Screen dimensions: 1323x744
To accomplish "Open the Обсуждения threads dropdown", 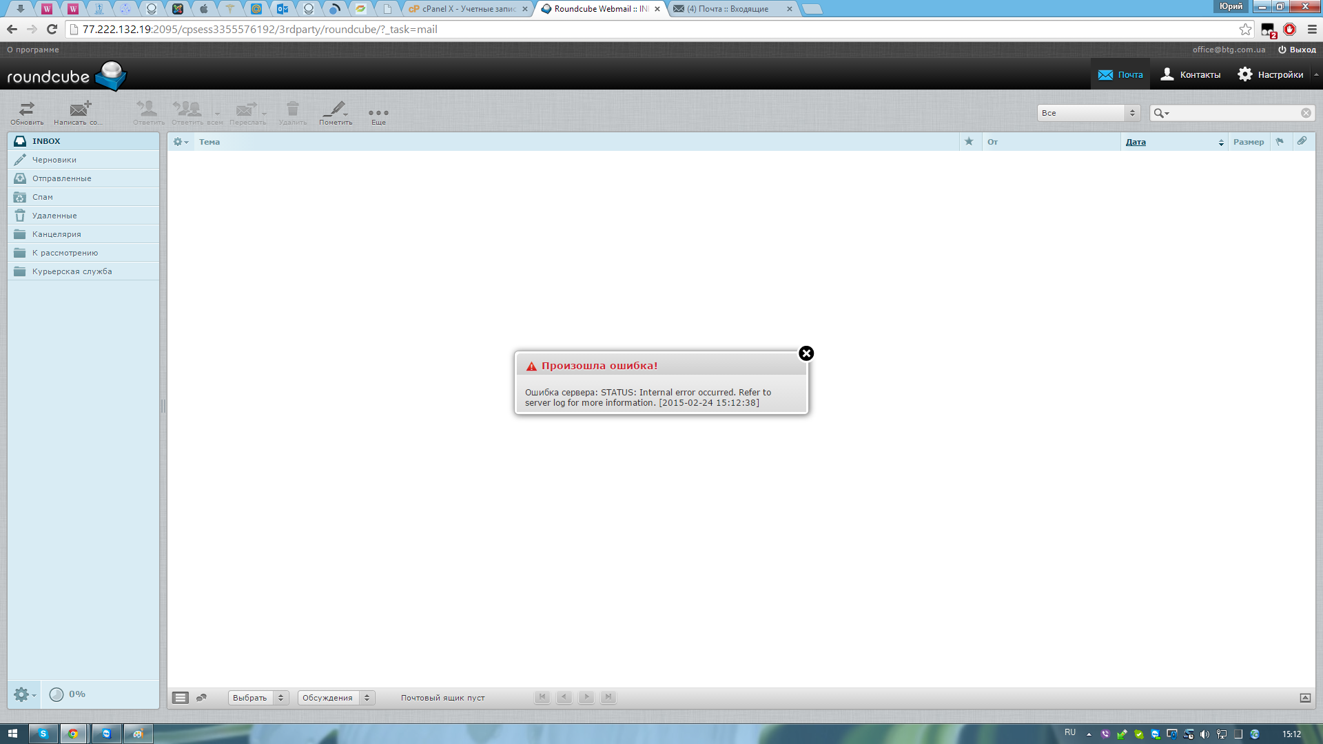I will point(336,698).
